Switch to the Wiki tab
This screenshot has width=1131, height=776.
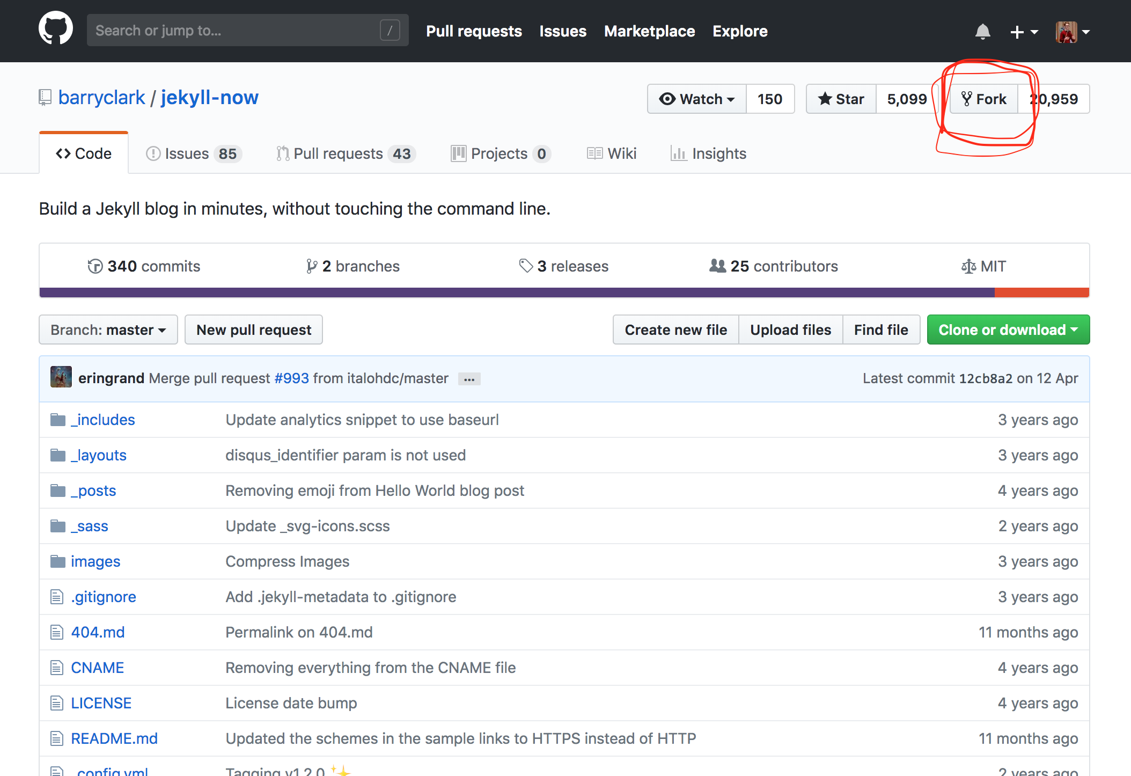pos(612,153)
